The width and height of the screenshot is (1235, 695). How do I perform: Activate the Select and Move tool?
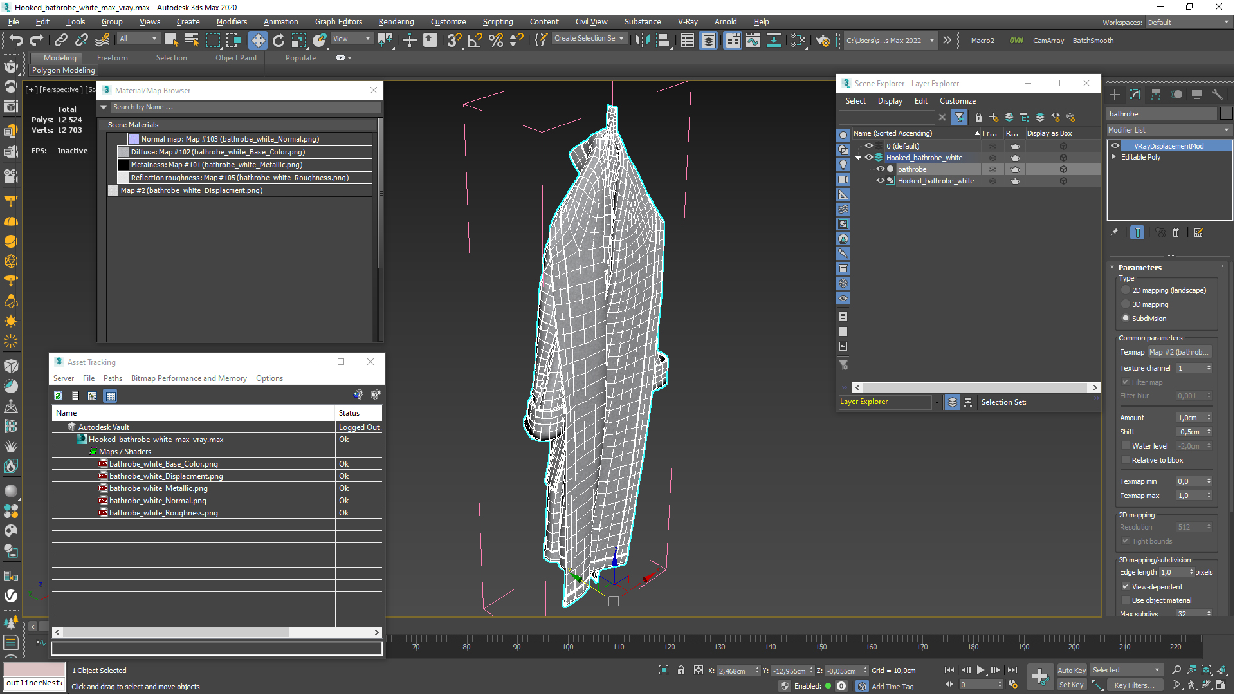coord(257,41)
